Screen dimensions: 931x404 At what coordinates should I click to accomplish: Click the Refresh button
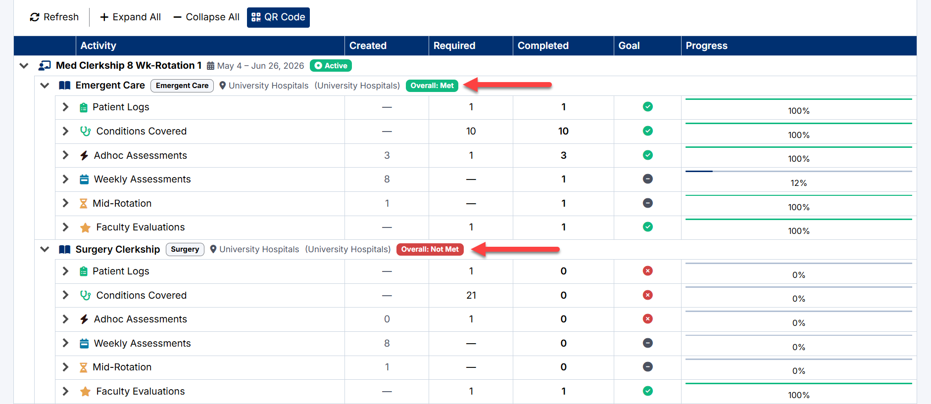54,17
